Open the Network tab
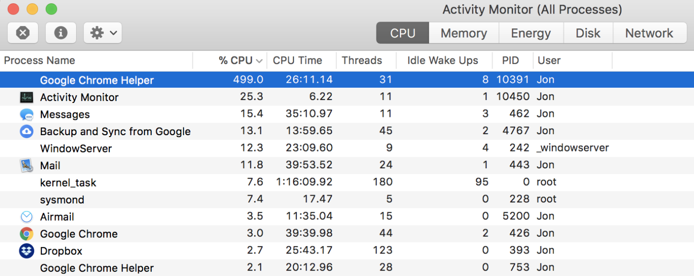The width and height of the screenshot is (694, 276). click(649, 33)
